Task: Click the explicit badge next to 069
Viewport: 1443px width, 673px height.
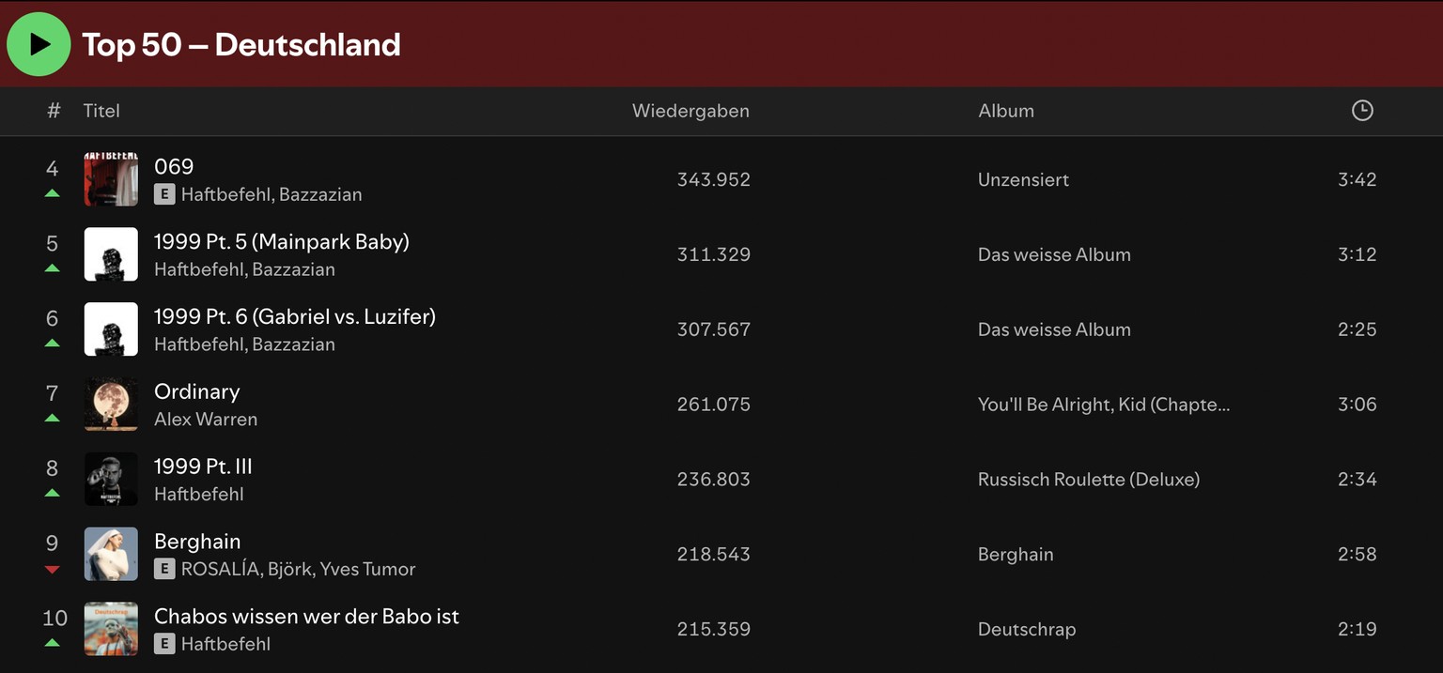Action: point(163,194)
